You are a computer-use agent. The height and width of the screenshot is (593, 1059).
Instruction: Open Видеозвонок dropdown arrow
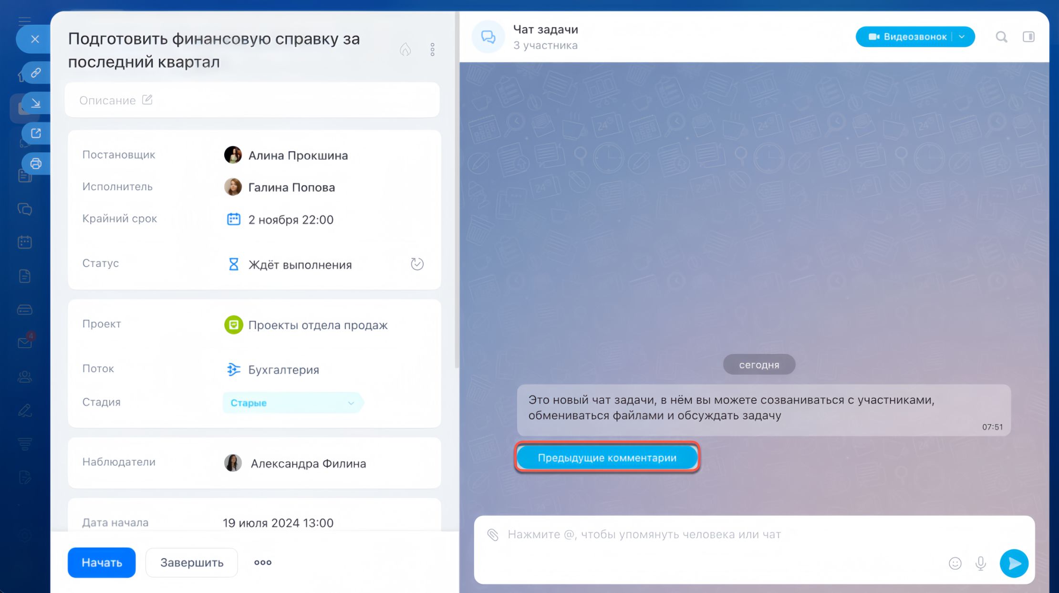pyautogui.click(x=962, y=37)
